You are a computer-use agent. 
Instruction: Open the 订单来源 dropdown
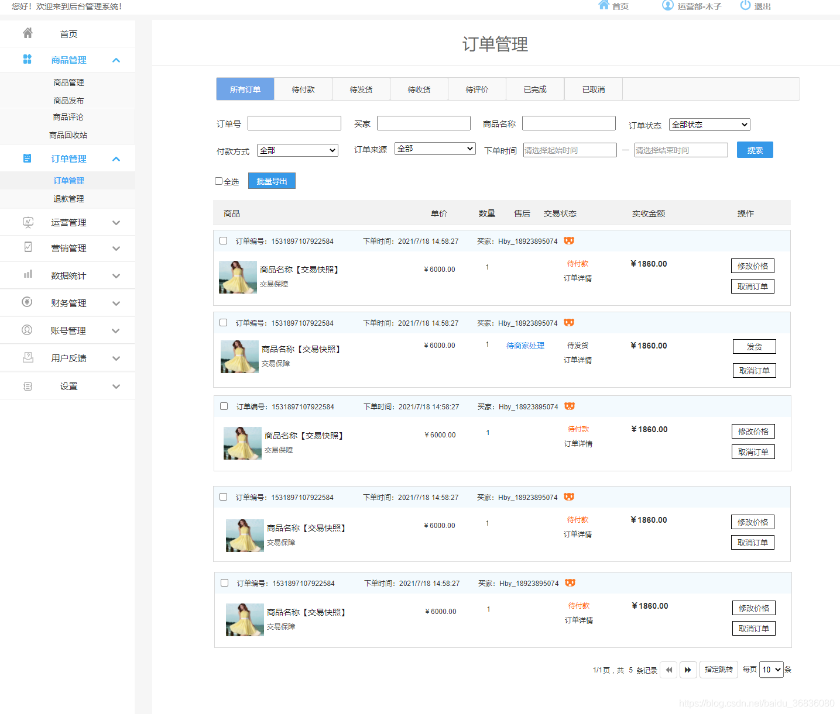pyautogui.click(x=435, y=149)
